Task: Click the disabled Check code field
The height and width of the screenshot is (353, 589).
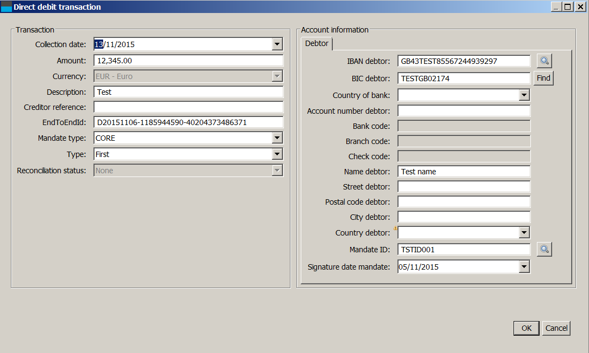Action: tap(464, 156)
